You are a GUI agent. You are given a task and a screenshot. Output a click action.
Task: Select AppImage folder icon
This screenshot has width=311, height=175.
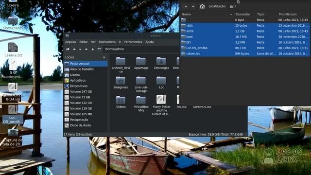point(141,61)
